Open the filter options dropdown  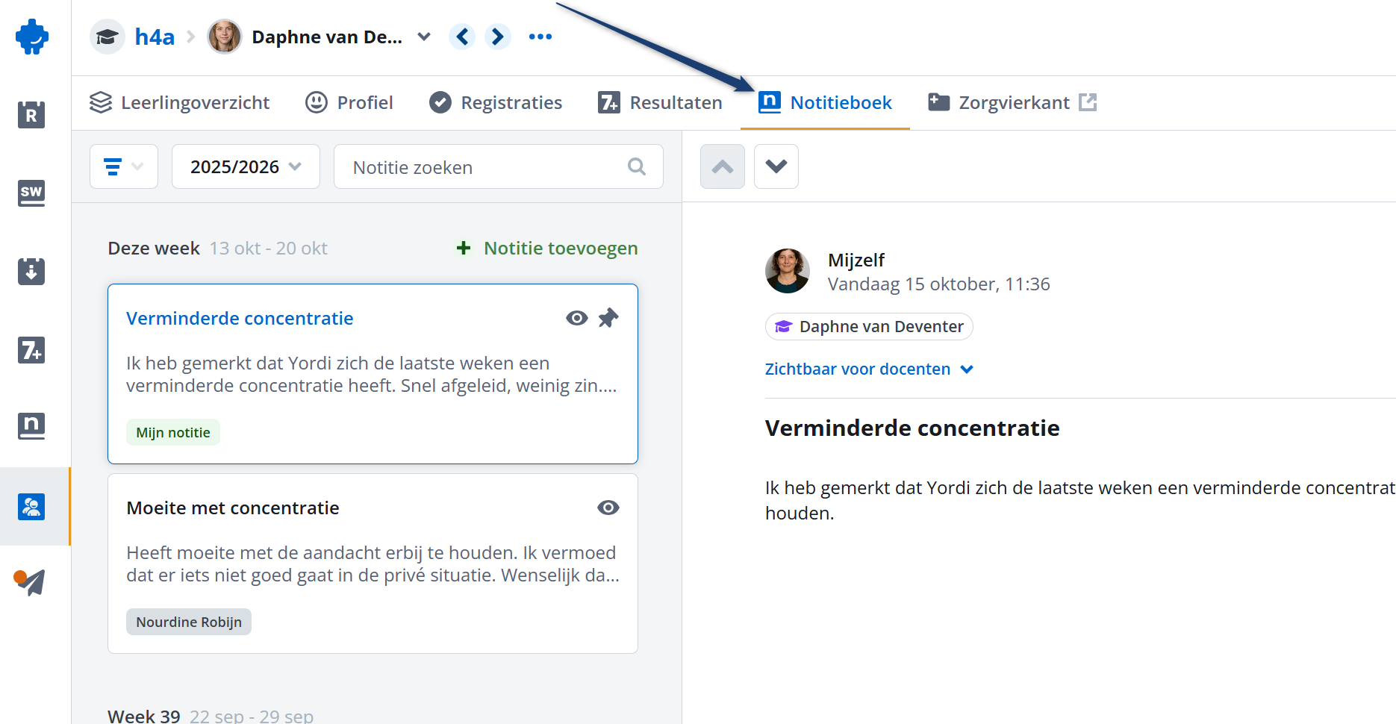[123, 166]
